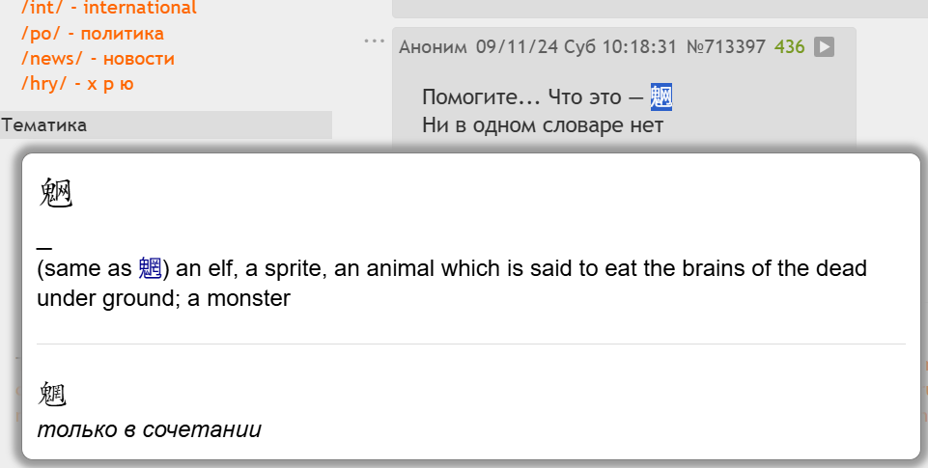Click the English definition text in popup
This screenshot has height=468, width=928.
point(452,283)
